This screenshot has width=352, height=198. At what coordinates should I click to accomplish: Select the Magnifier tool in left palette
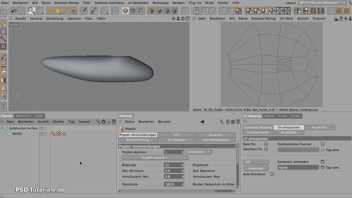tap(4, 95)
